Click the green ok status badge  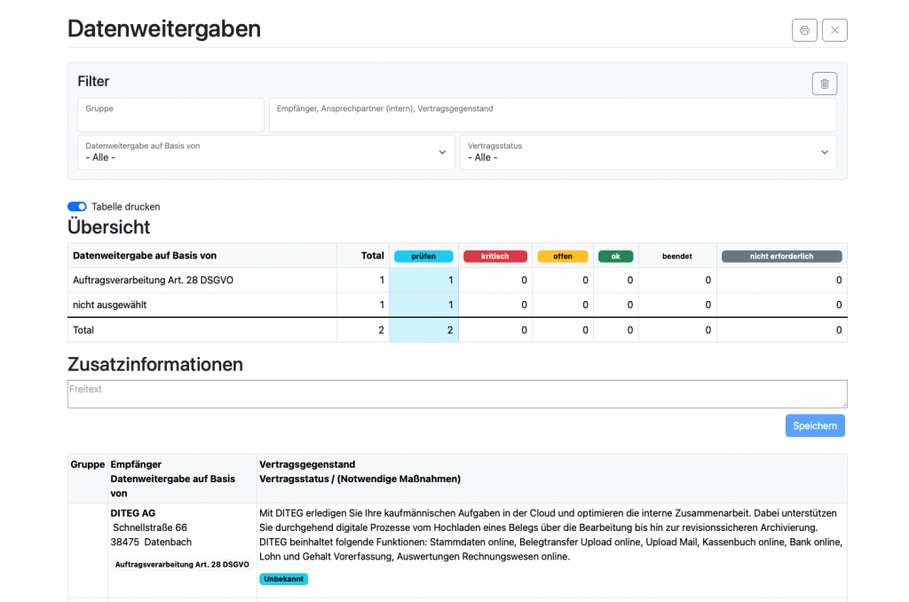[x=615, y=257]
